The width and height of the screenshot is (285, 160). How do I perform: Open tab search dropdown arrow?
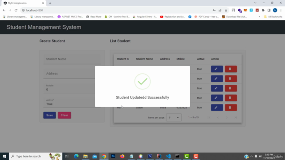point(255,3)
